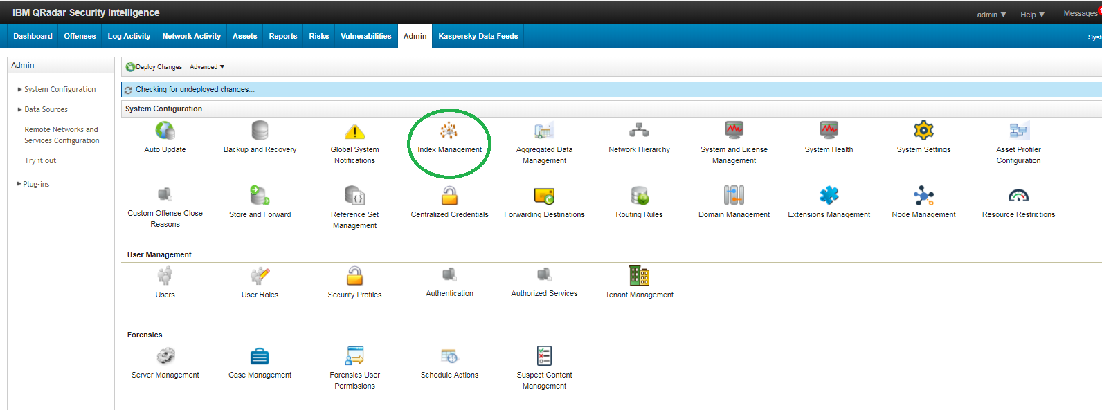Open Security Profiles padlock icon
This screenshot has width=1102, height=410.
coord(354,277)
